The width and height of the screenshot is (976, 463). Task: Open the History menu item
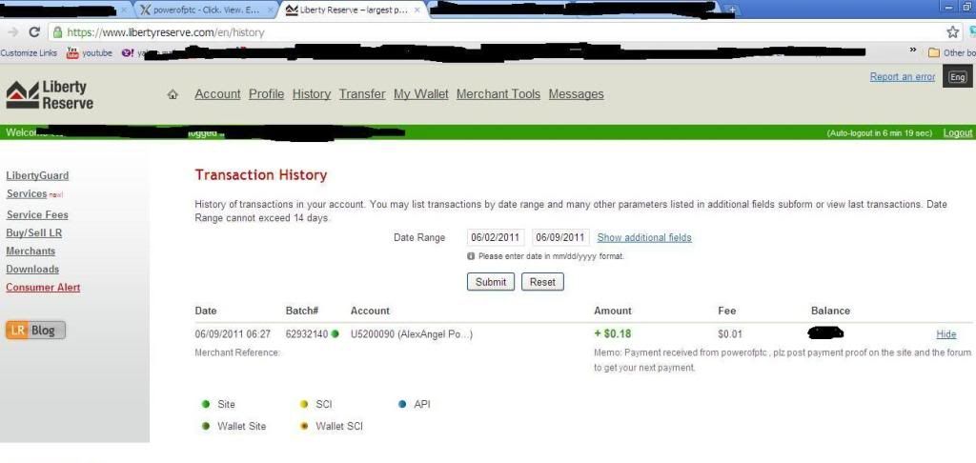312,94
